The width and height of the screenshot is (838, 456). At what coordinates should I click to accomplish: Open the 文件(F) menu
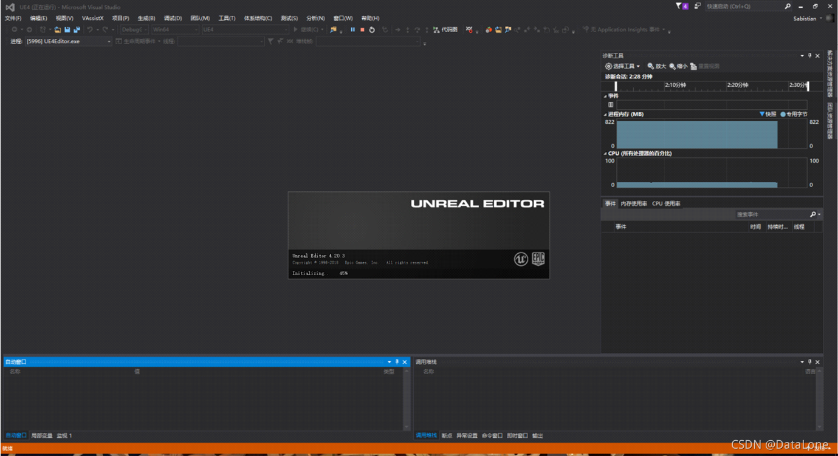tap(13, 18)
